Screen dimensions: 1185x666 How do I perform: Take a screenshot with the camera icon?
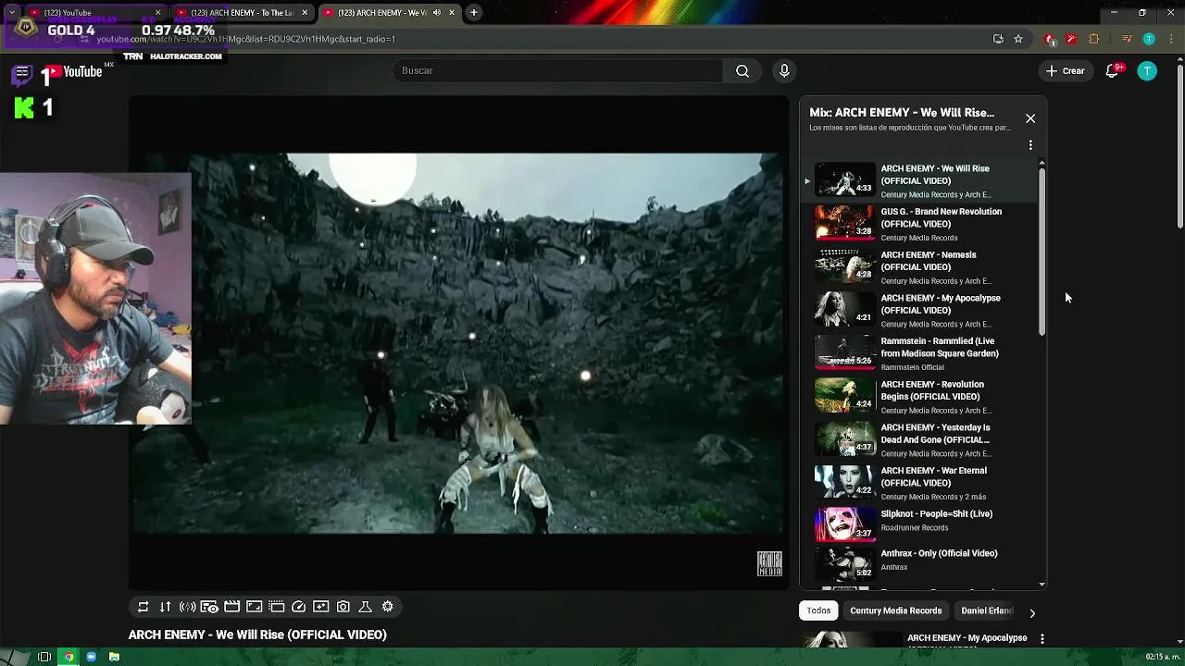343,607
